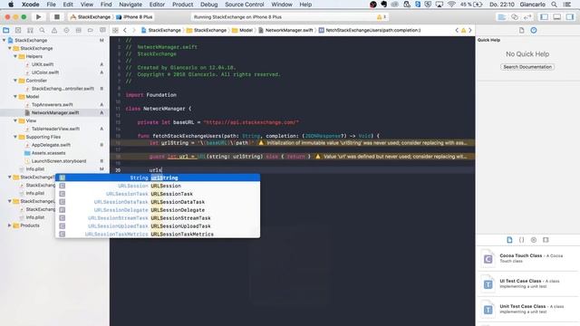Choose the iPhone 8 Plus destination
Viewport: 580px width, 326px height.
click(135, 17)
